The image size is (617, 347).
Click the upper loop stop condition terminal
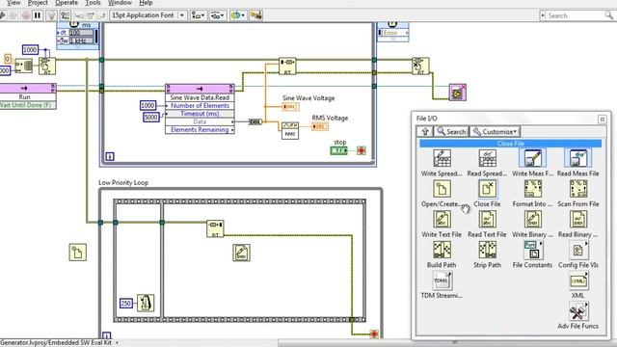pos(362,150)
